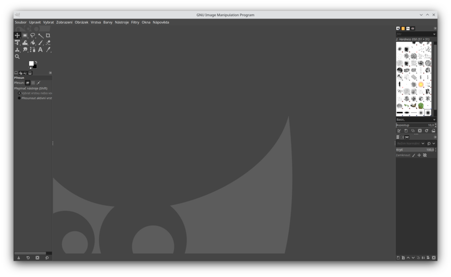Select the Paintbrush tool
The image size is (451, 277).
pyautogui.click(x=41, y=43)
